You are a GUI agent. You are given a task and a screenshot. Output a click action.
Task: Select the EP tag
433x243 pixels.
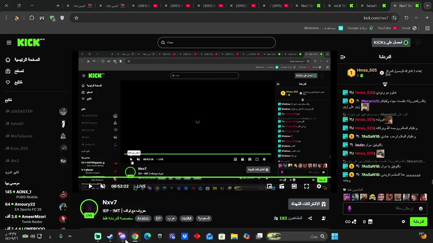[158, 218]
